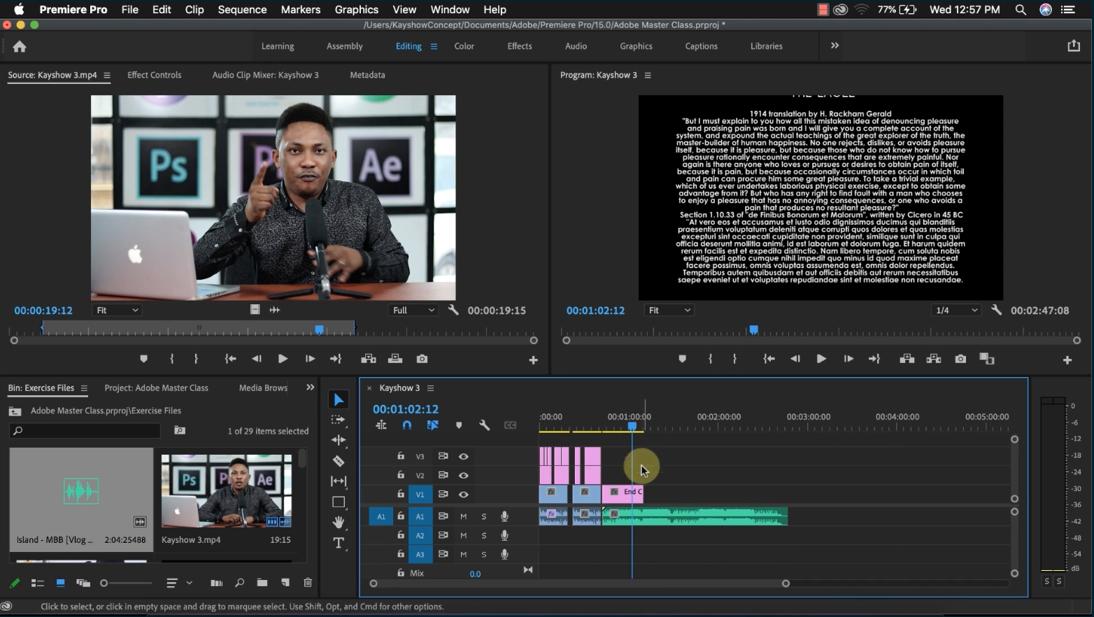Click the Extract button in Program monitor
The height and width of the screenshot is (617, 1094).
pos(934,359)
